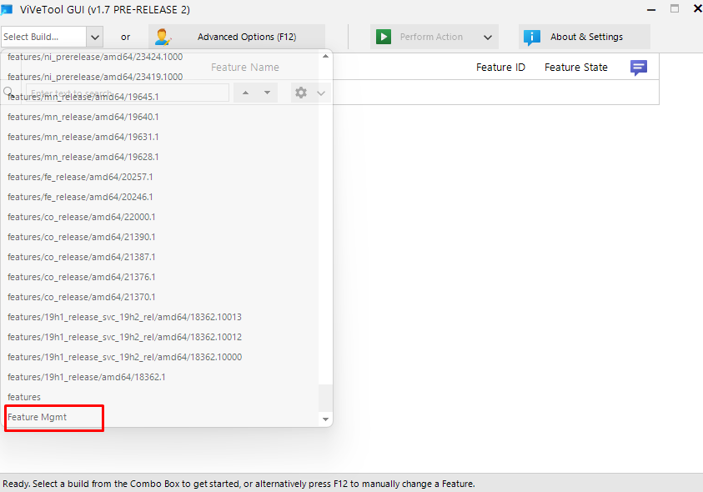Sort by the Feature ID column header
Image resolution: width=703 pixels, height=492 pixels.
500,68
